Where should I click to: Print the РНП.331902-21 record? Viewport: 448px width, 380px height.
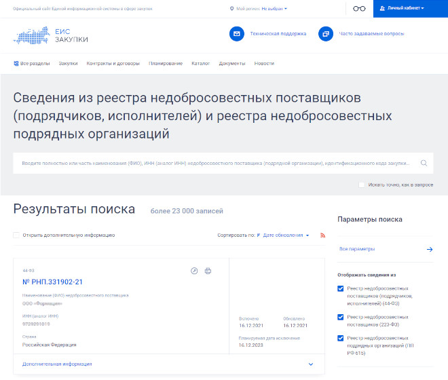(x=208, y=271)
